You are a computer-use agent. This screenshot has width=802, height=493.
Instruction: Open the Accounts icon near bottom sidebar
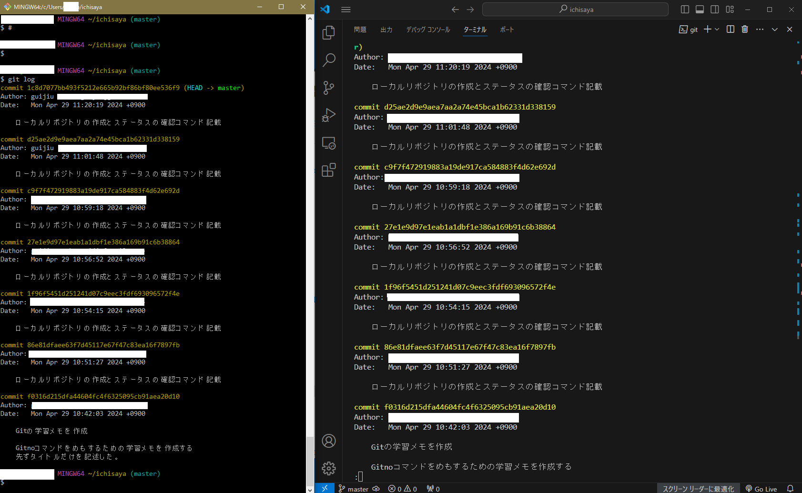(328, 441)
